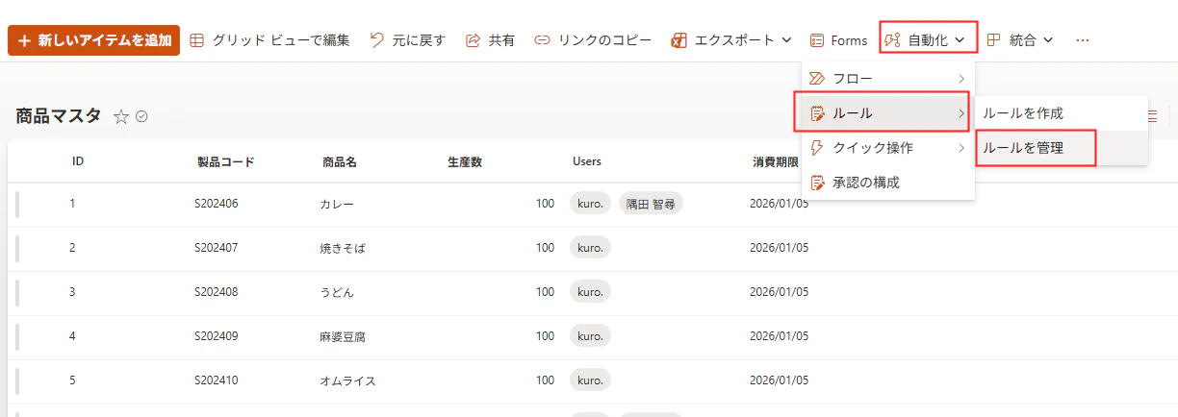
Task: Click the 生産数 column header
Action: (465, 161)
